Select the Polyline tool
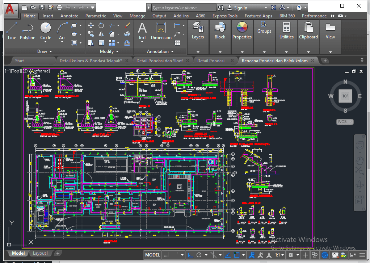The image size is (370, 263). click(28, 30)
